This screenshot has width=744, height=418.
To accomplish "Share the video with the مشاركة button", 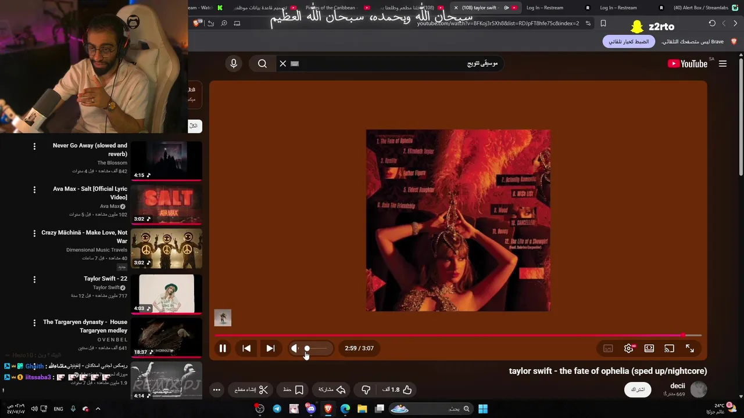I will tap(332, 390).
